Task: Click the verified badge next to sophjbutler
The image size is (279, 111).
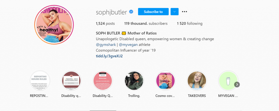Action: click(x=131, y=12)
